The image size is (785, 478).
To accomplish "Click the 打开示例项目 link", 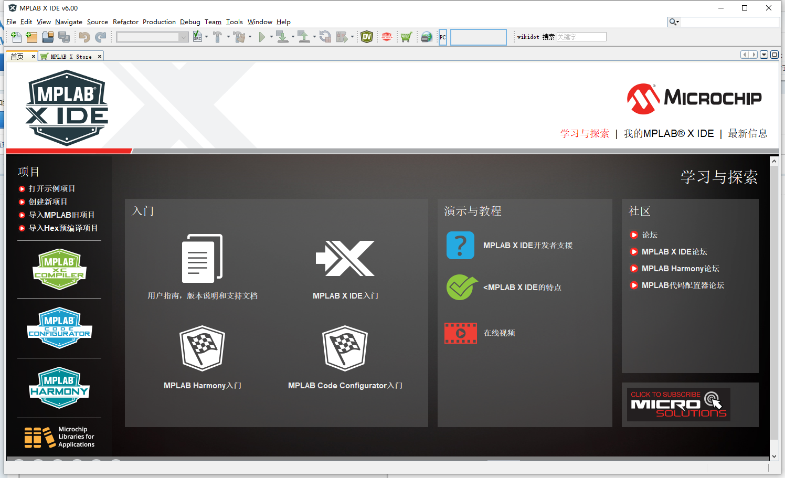I will click(x=52, y=188).
